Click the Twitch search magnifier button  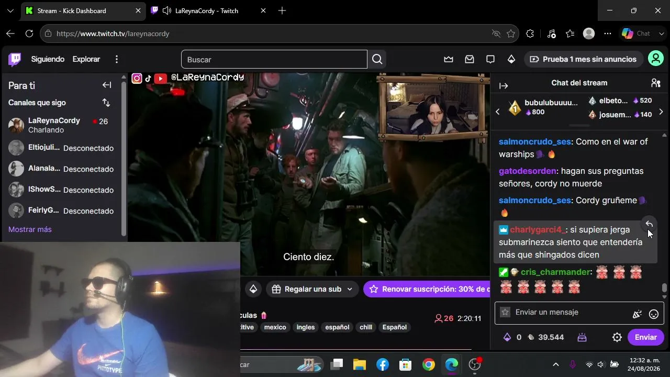377,59
